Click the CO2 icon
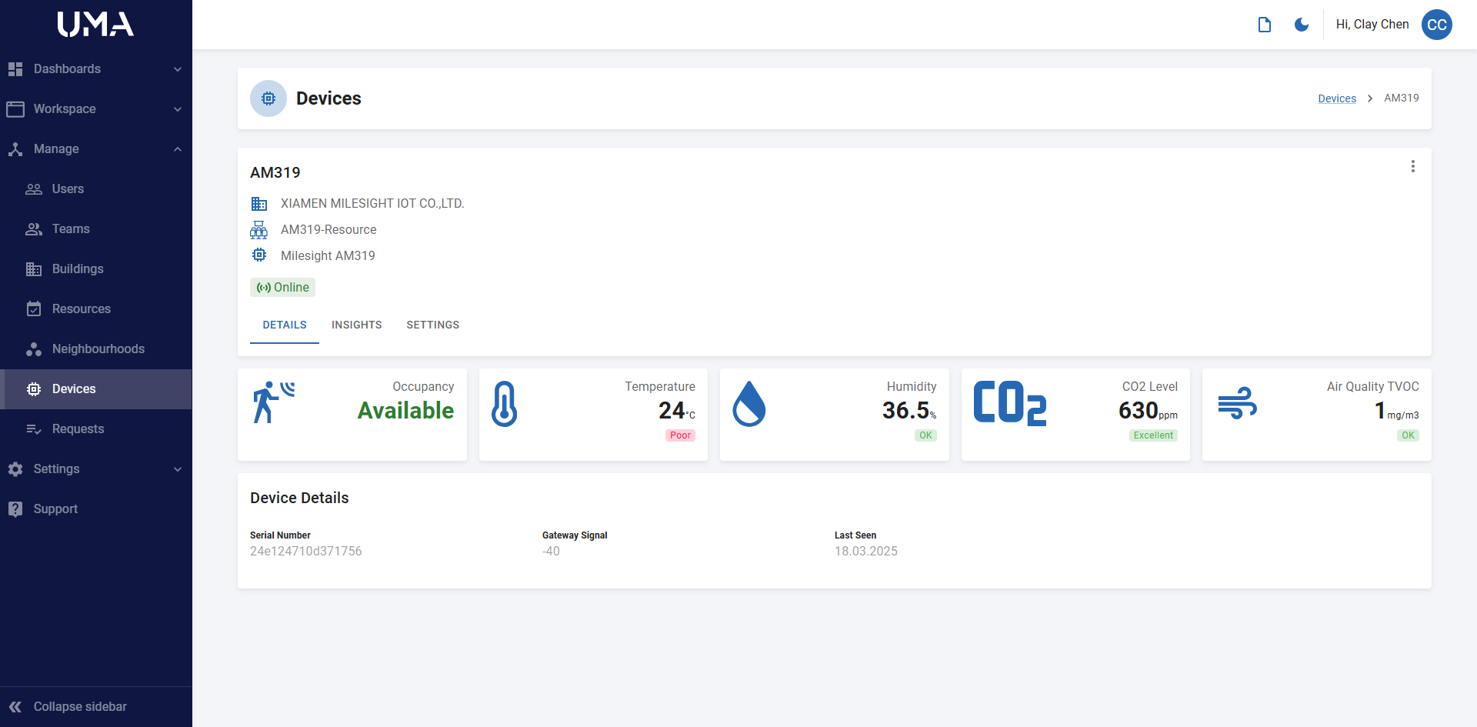Viewport: 1477px width, 727px height. point(1010,403)
